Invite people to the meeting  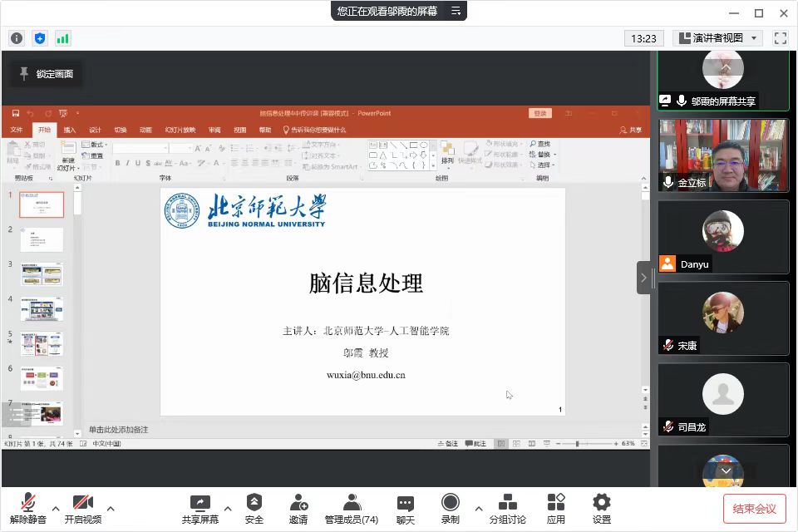point(298,505)
